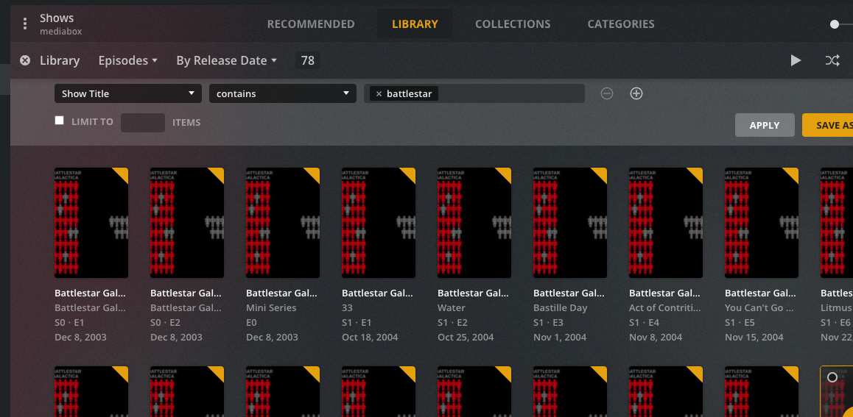This screenshot has height=417, width=853.
Task: Click the Nov 15, 2004 date text
Action: coord(754,337)
